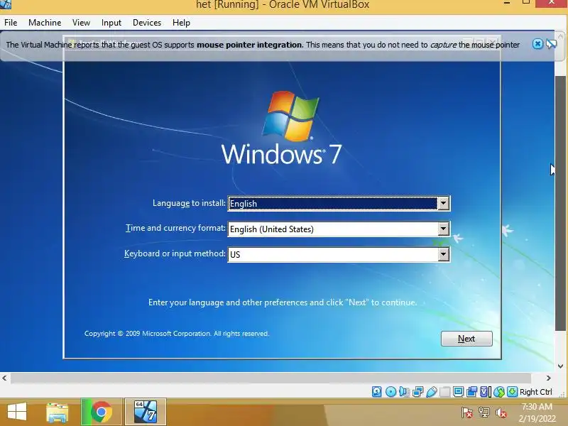Open the Devices menu
This screenshot has height=426, width=568.
[147, 23]
